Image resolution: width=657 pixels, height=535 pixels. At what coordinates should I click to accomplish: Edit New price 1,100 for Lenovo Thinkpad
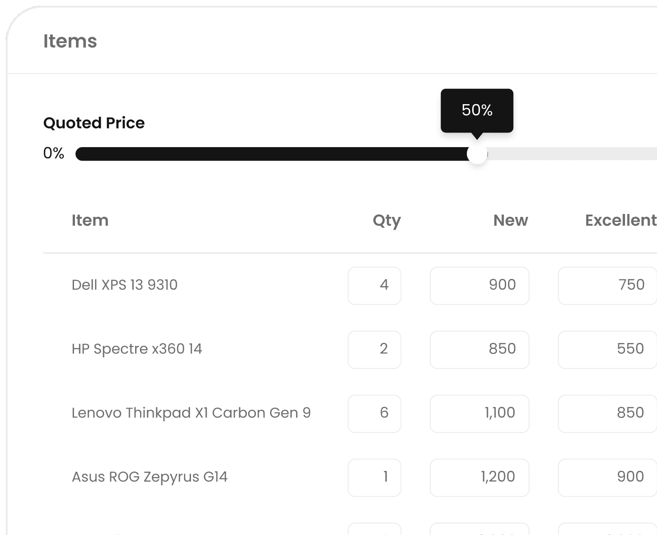(479, 414)
